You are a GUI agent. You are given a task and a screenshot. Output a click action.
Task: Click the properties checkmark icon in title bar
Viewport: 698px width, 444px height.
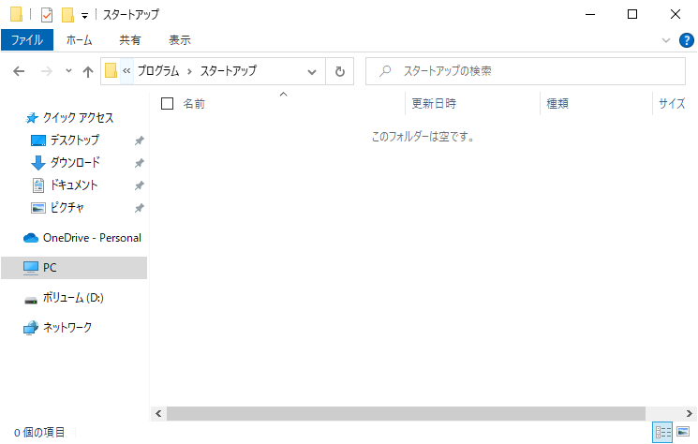[47, 15]
